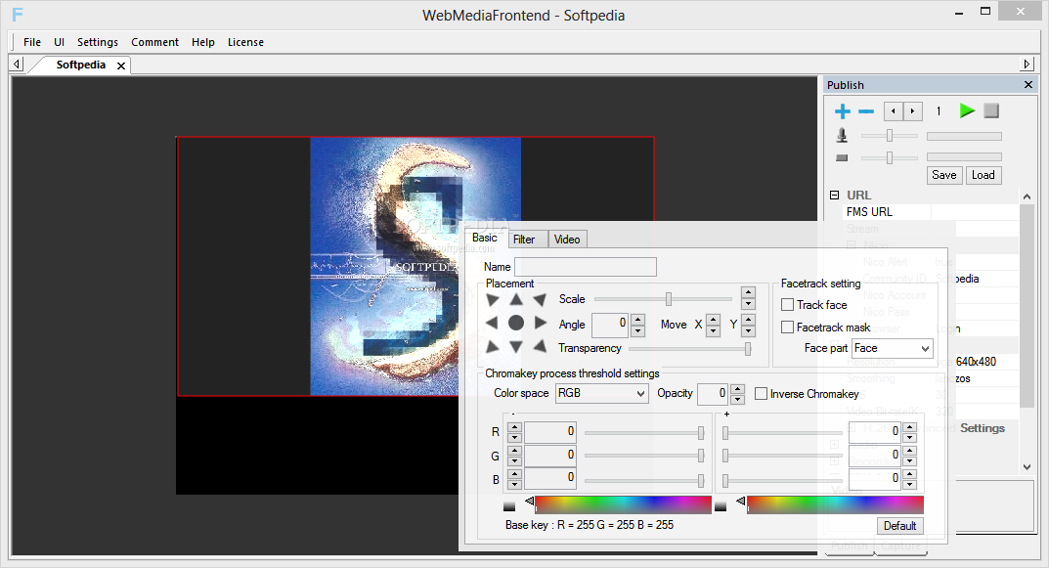Open the License menu

[x=245, y=42]
